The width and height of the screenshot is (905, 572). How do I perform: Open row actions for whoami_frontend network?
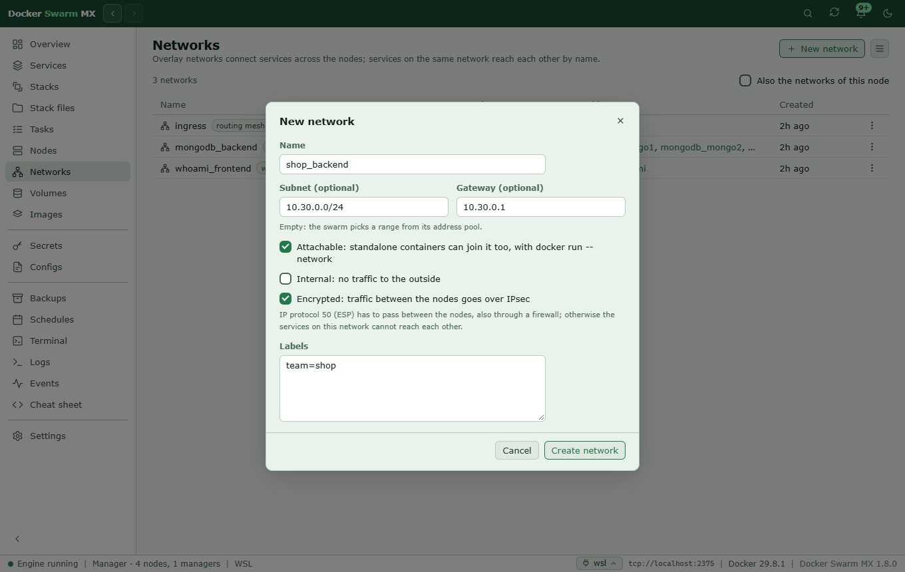click(x=872, y=168)
